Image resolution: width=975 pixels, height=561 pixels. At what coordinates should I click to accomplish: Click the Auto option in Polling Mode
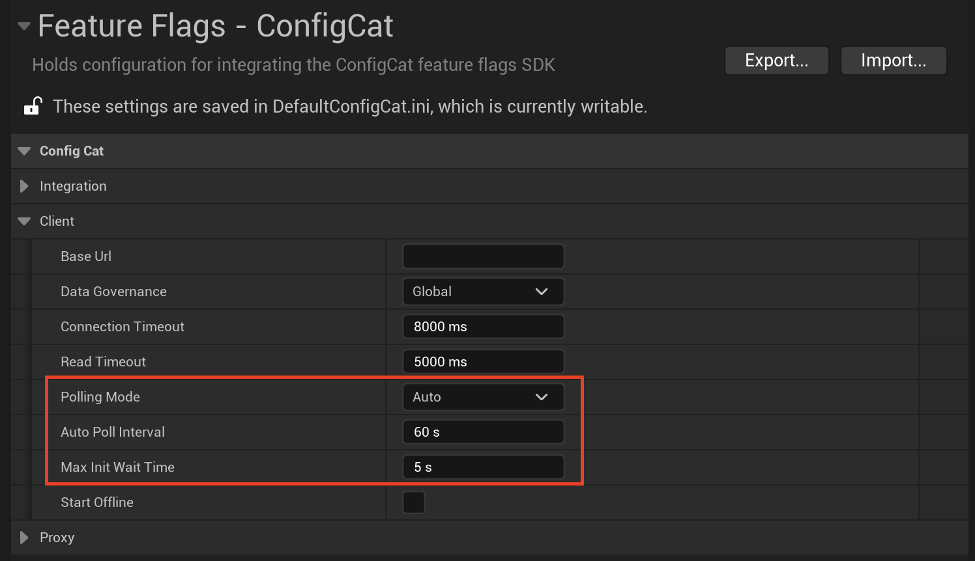click(x=427, y=396)
